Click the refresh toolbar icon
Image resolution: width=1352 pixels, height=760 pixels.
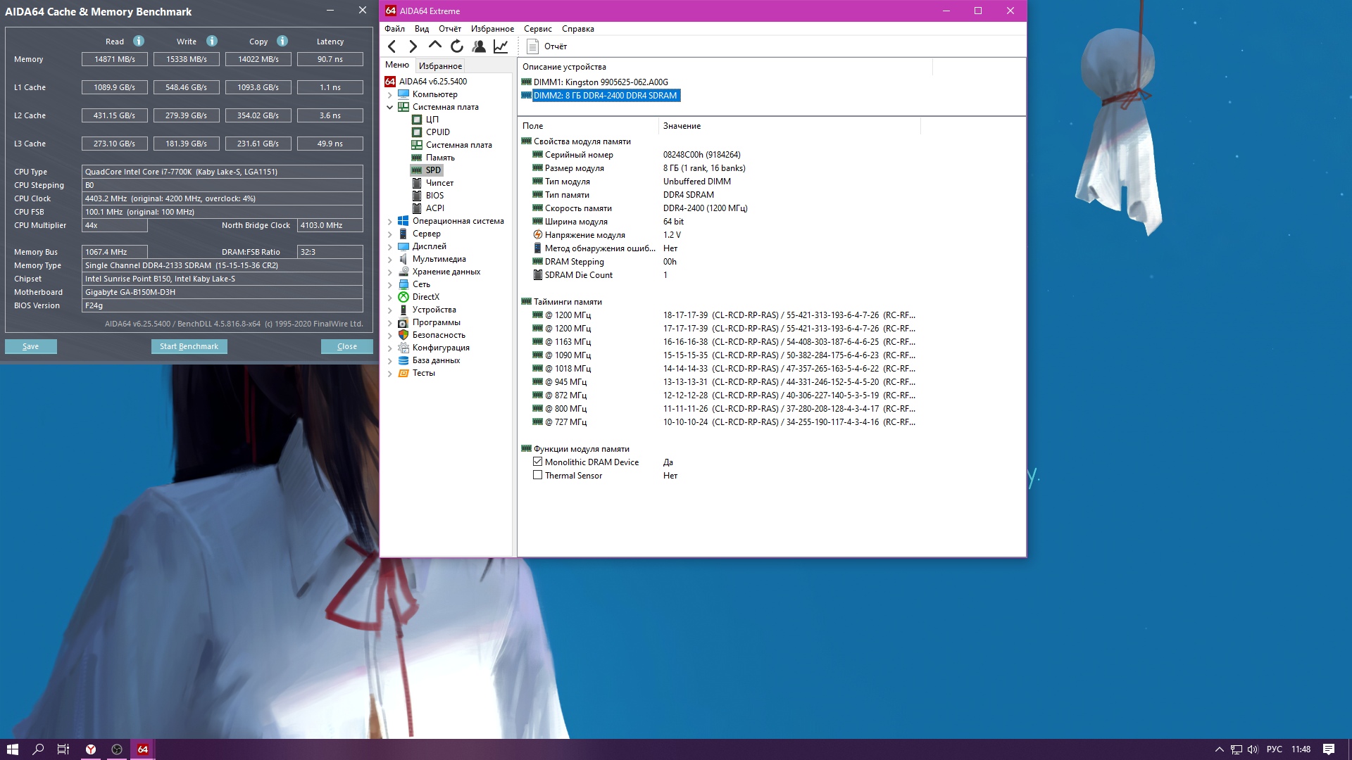pos(457,46)
